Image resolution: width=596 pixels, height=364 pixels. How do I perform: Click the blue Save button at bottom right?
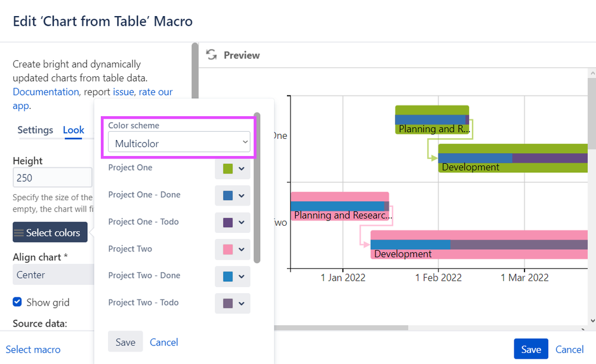pos(530,349)
